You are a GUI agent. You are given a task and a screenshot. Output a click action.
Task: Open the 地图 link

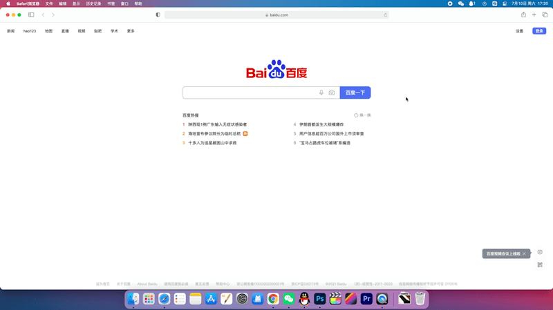pos(48,31)
